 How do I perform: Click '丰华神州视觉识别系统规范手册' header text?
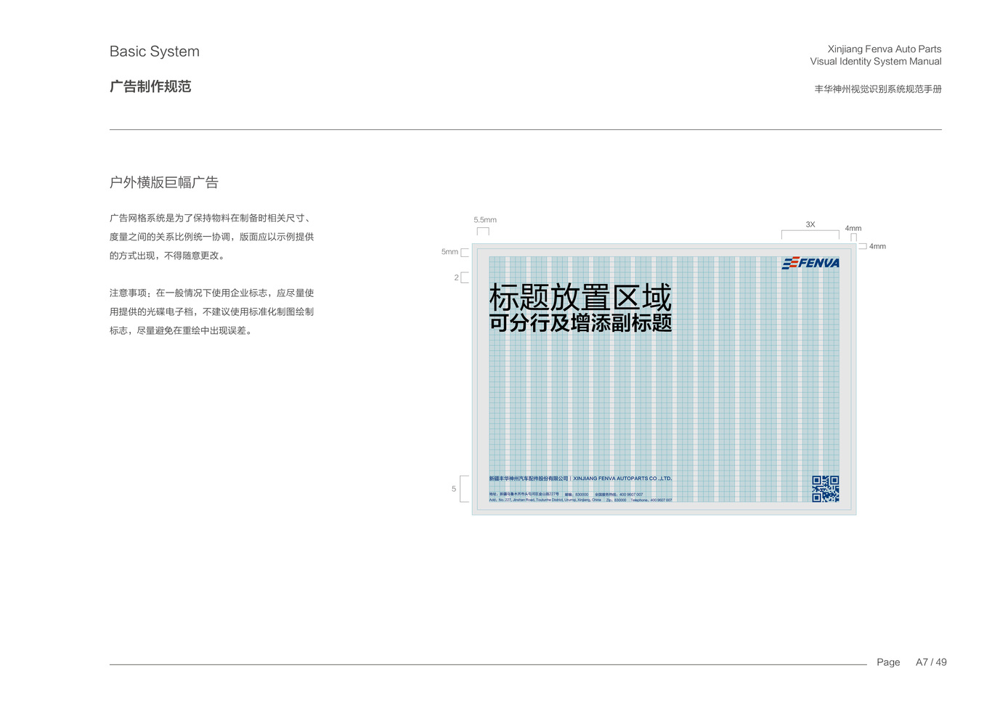(878, 89)
